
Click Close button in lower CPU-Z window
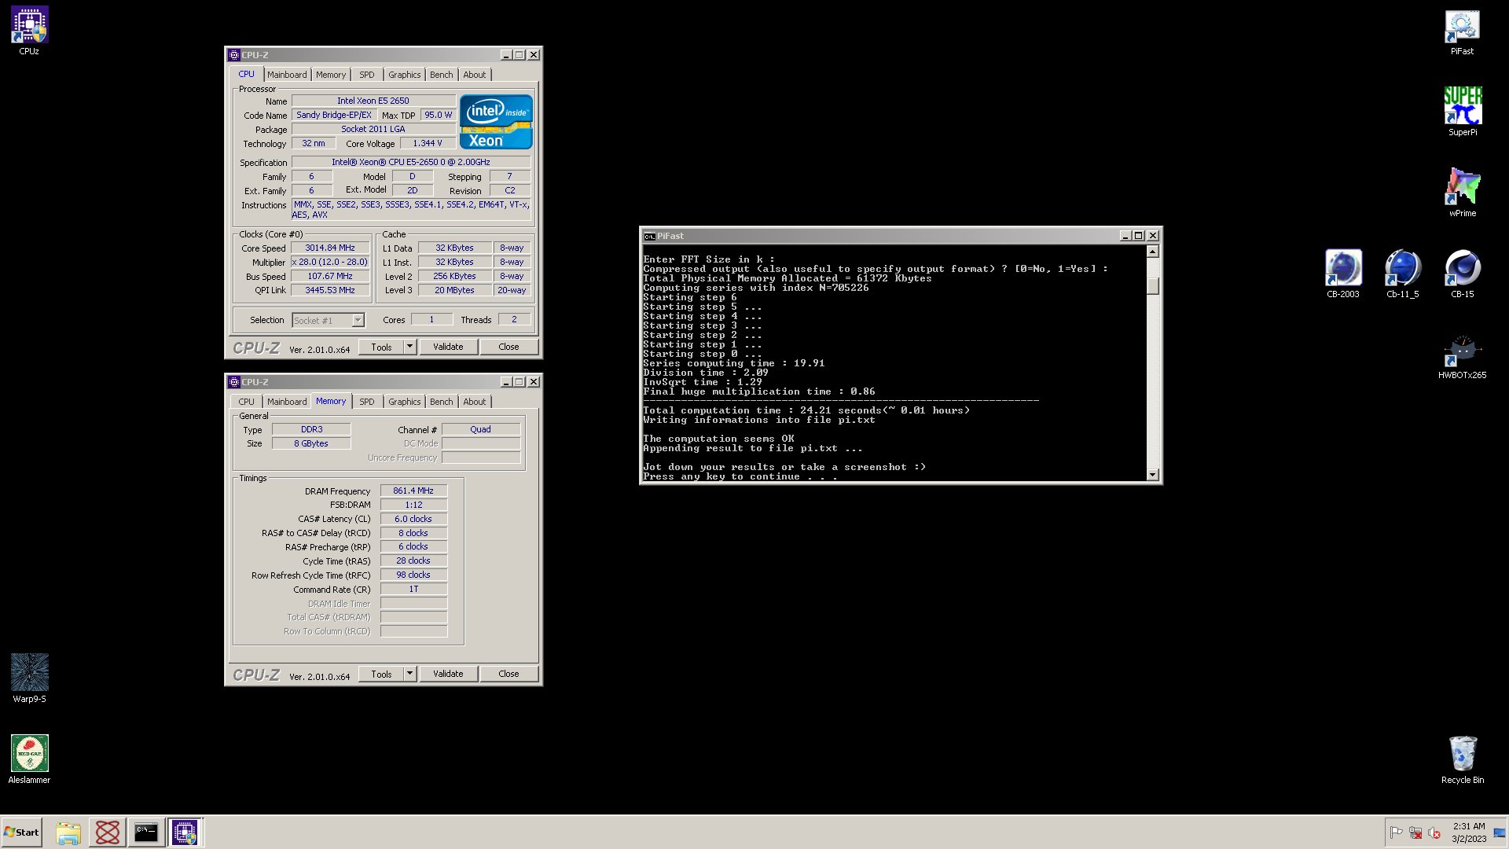(509, 674)
